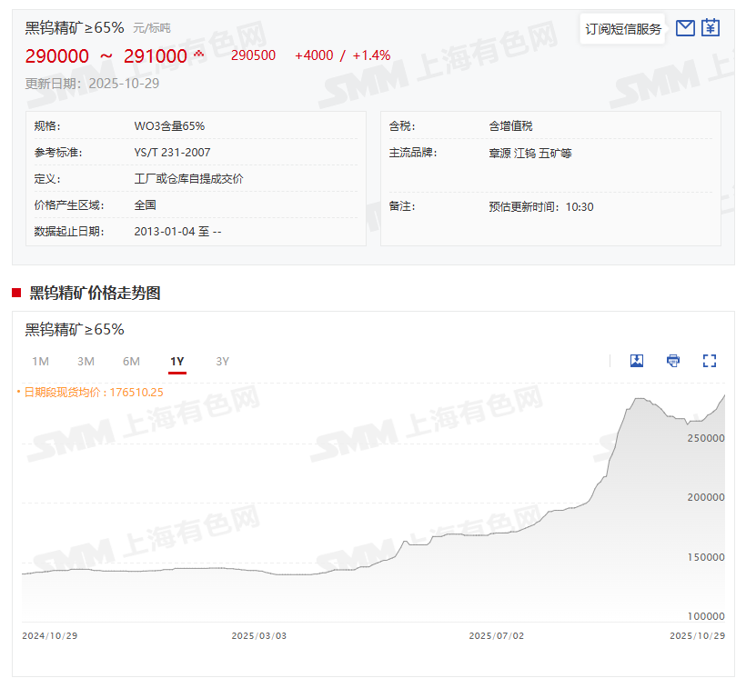Expand chart to fullscreen view
Image resolution: width=746 pixels, height=688 pixels.
pos(710,361)
